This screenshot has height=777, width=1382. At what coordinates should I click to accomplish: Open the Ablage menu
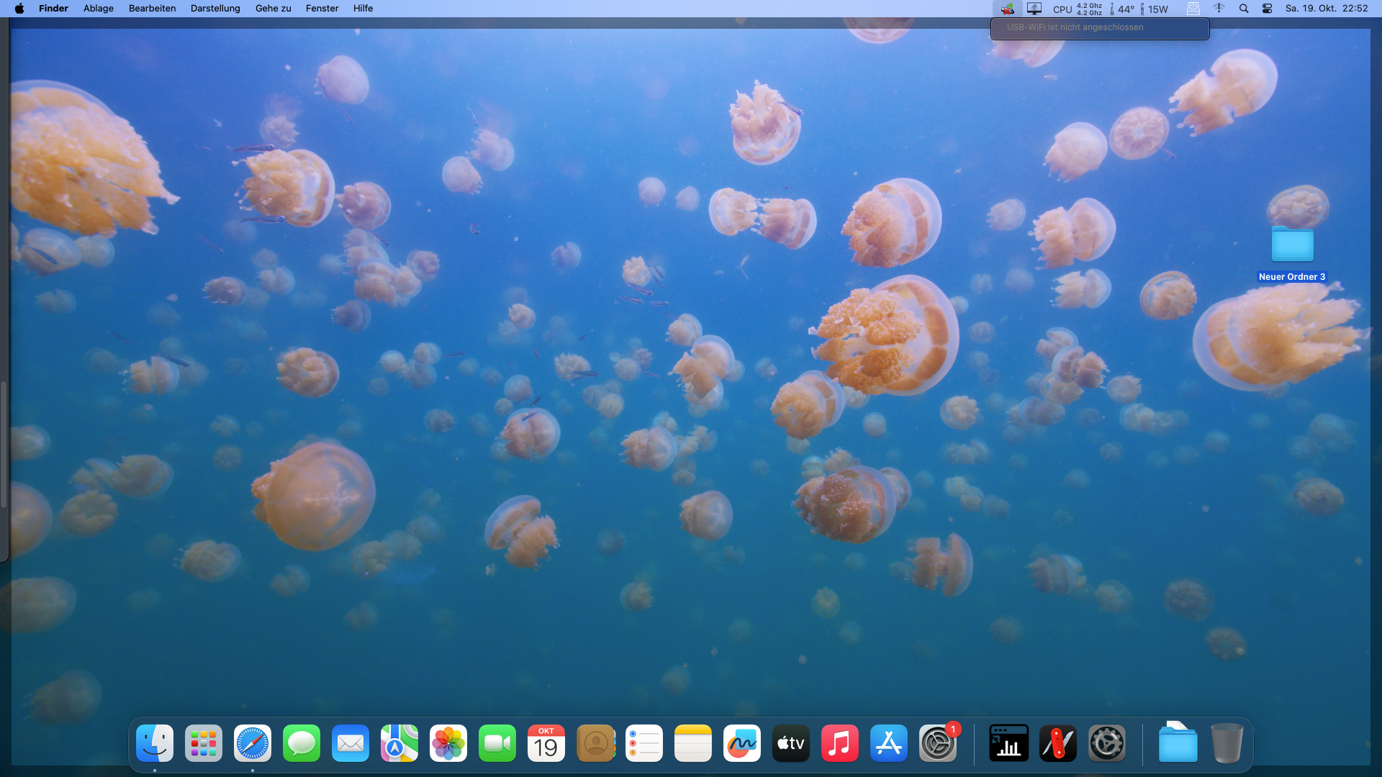tap(99, 9)
